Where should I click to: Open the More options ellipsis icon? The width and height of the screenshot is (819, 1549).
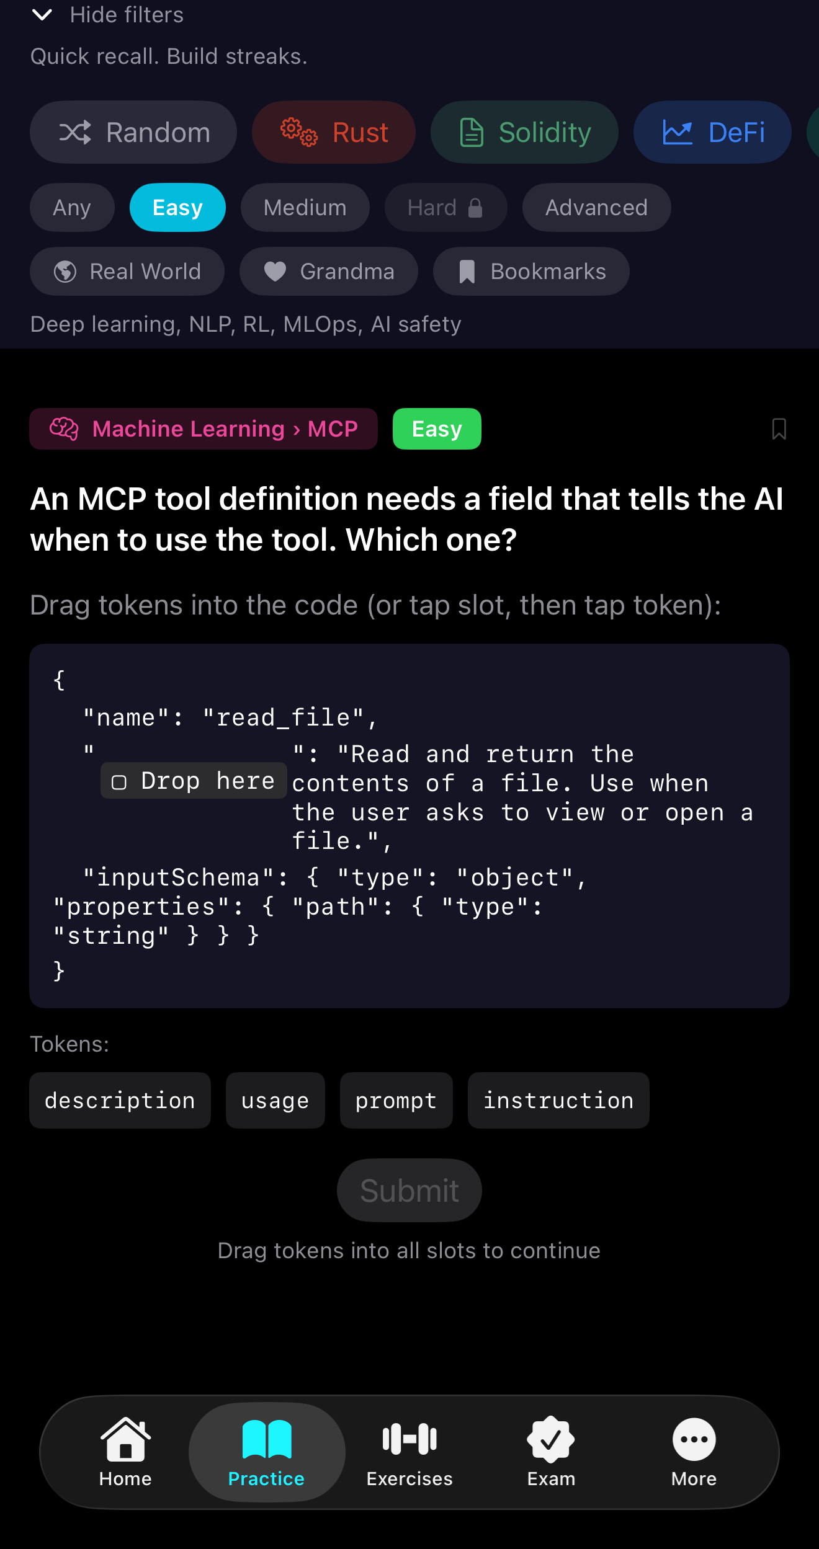pyautogui.click(x=694, y=1439)
